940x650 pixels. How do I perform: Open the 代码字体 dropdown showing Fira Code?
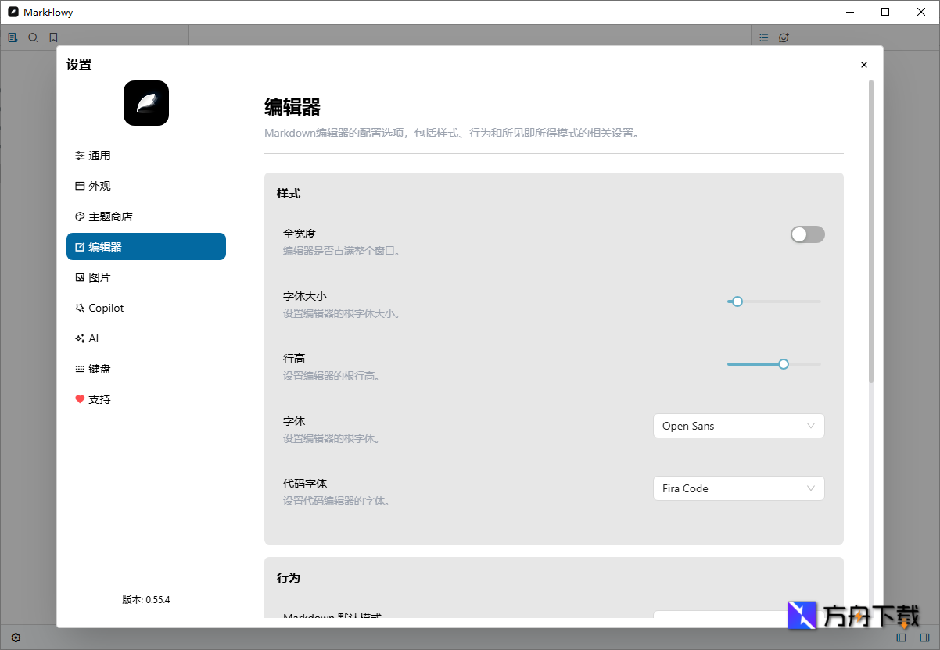point(737,488)
